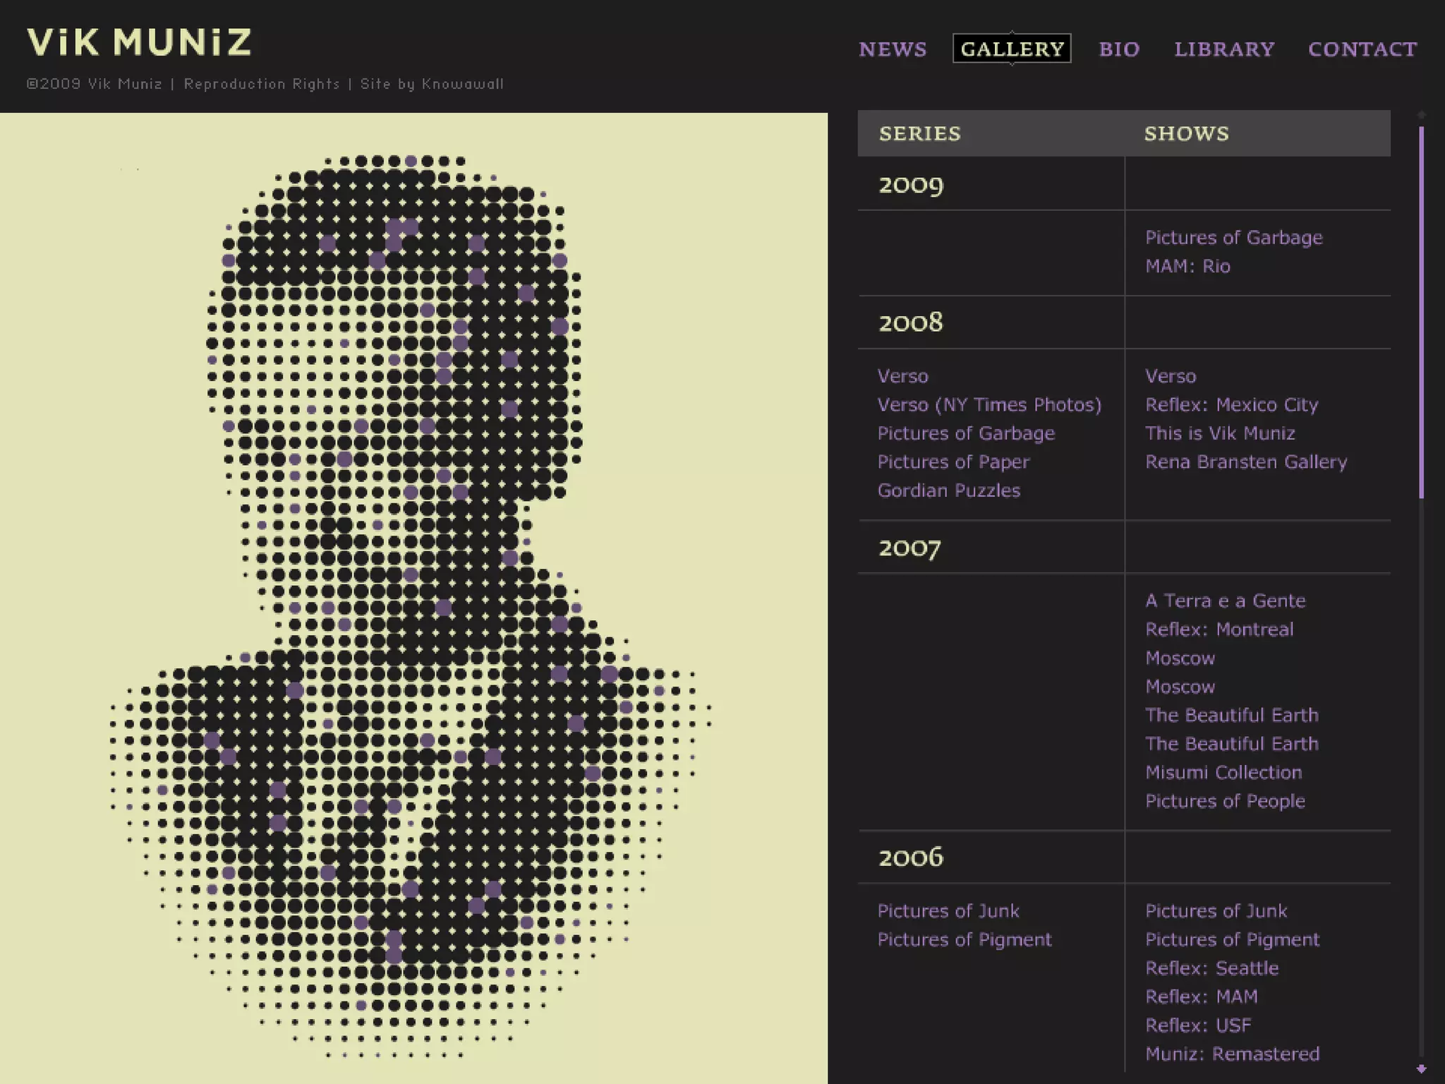This screenshot has width=1445, height=1084.
Task: Click the scroll up arrow icon
Action: pos(1421,114)
